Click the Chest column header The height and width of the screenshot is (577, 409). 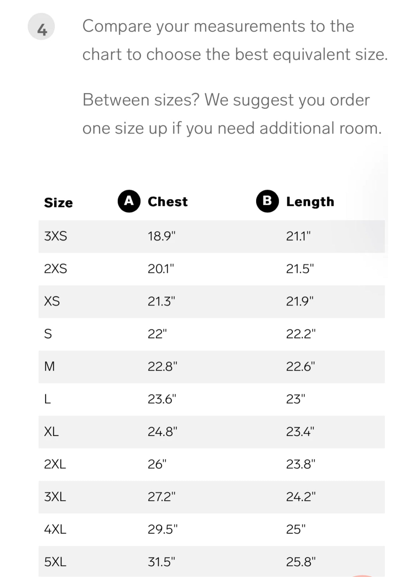click(168, 202)
